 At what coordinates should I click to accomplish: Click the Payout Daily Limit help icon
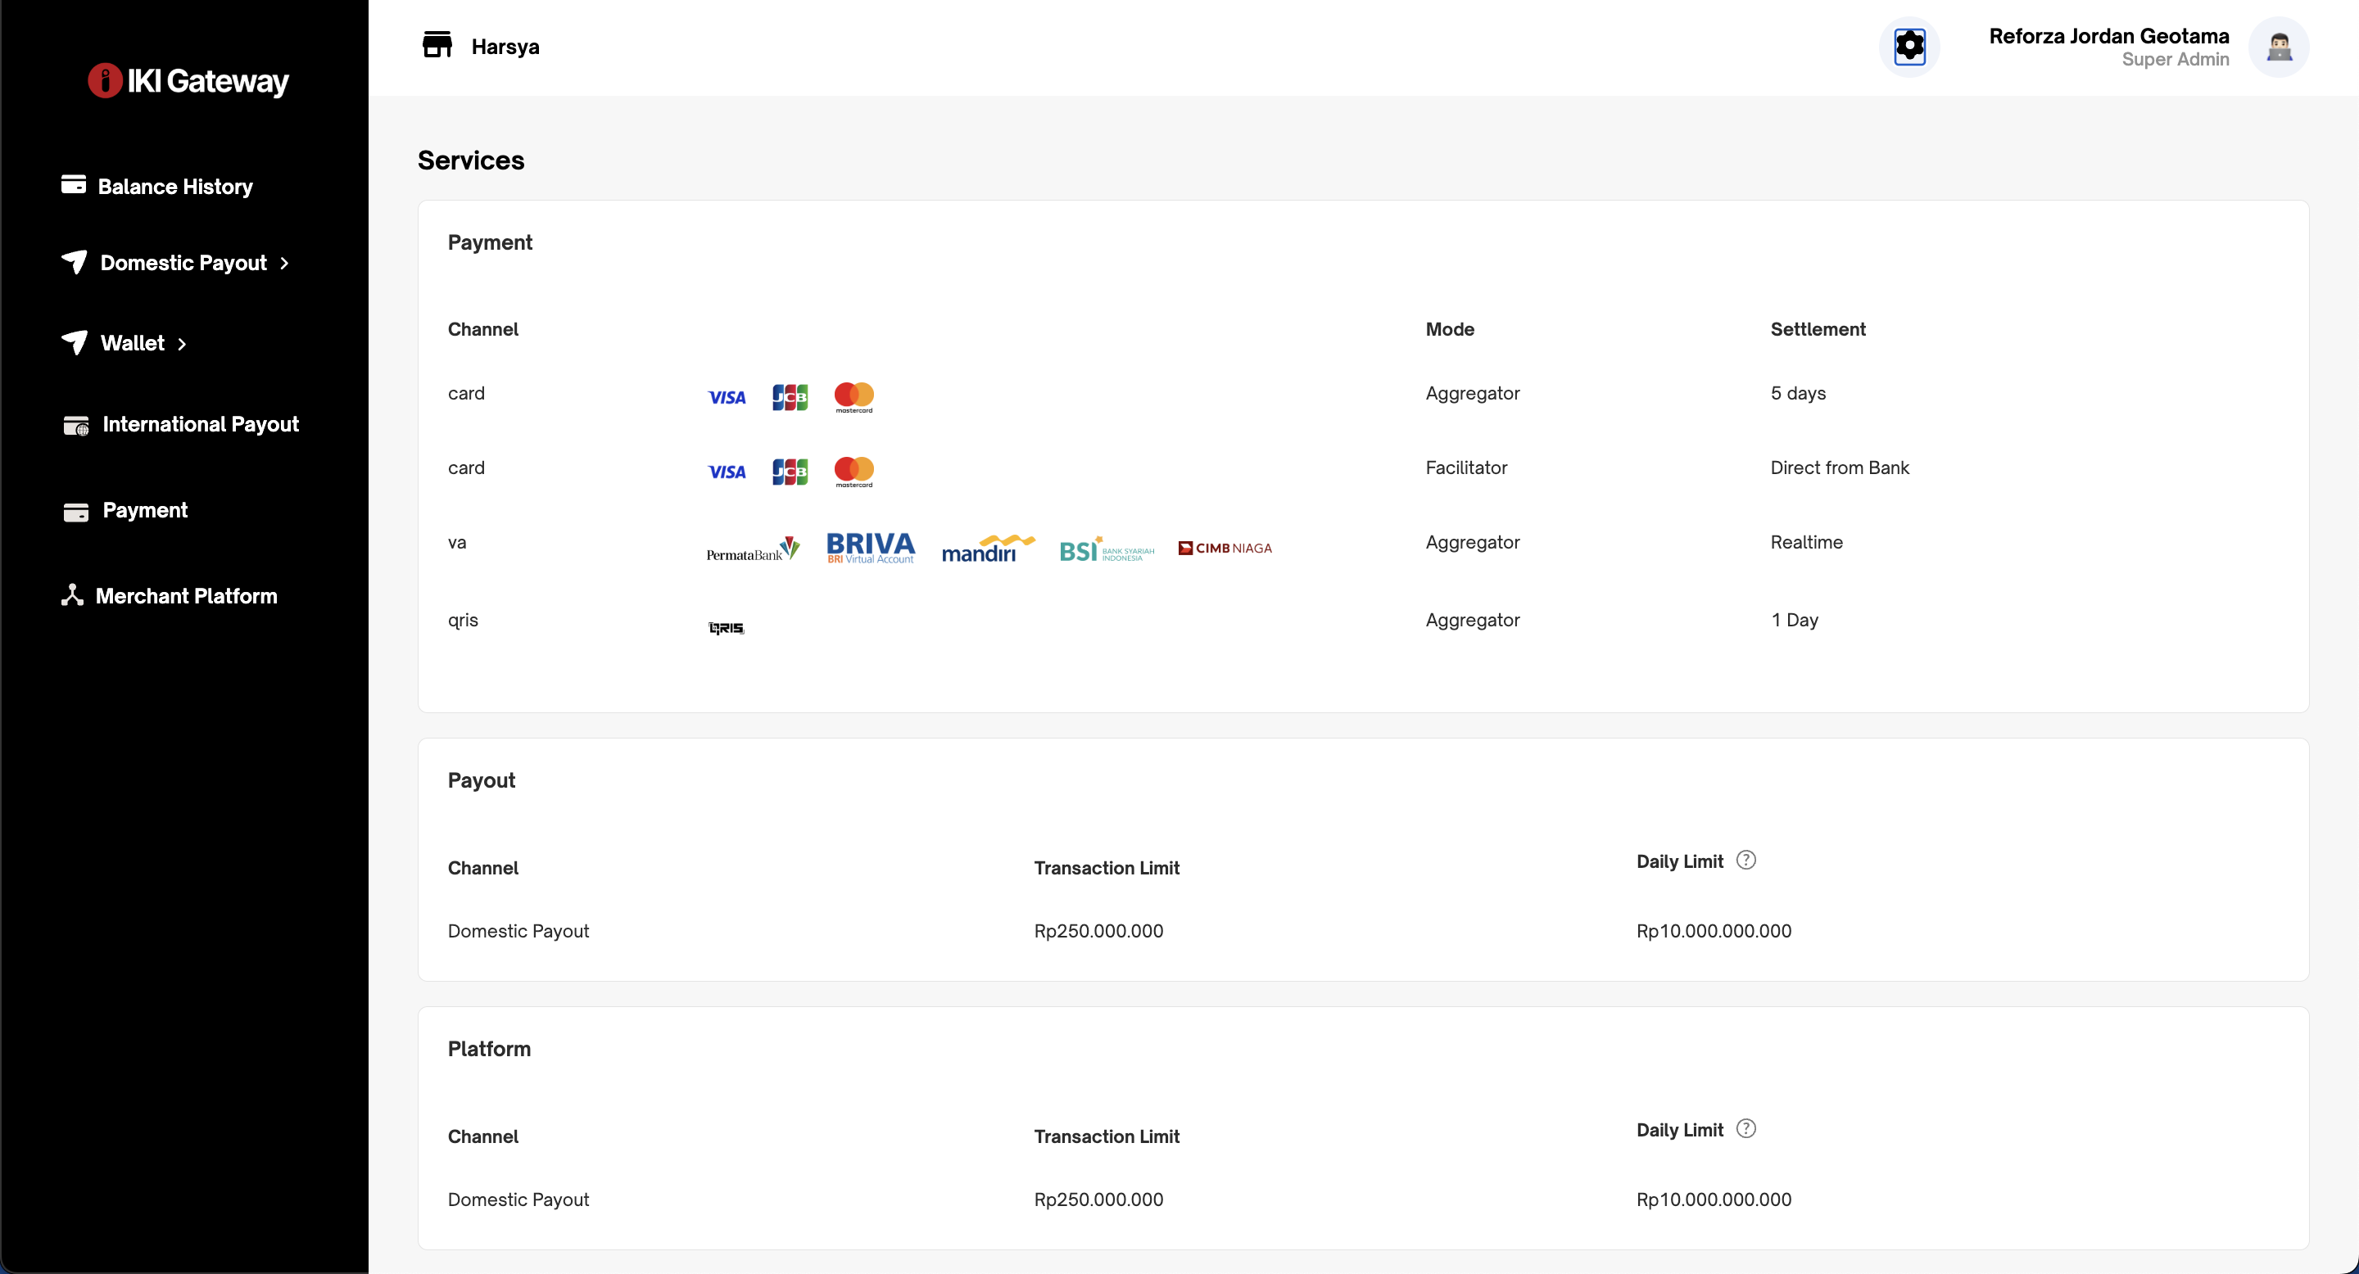(x=1745, y=861)
